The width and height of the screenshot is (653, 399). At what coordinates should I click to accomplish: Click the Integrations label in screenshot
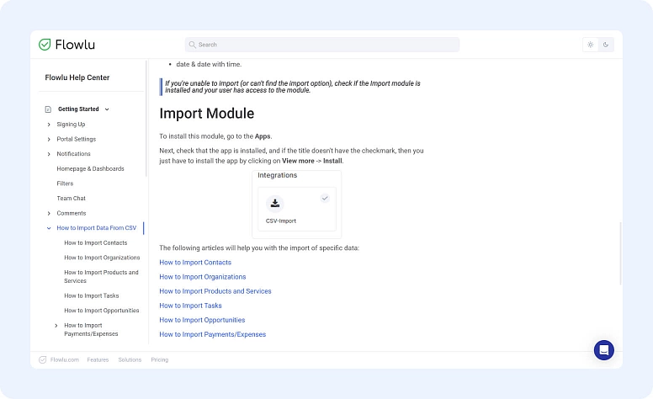pyautogui.click(x=278, y=175)
